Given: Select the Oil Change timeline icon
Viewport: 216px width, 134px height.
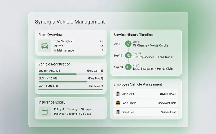Looking at the screenshot, I should 128,44.
